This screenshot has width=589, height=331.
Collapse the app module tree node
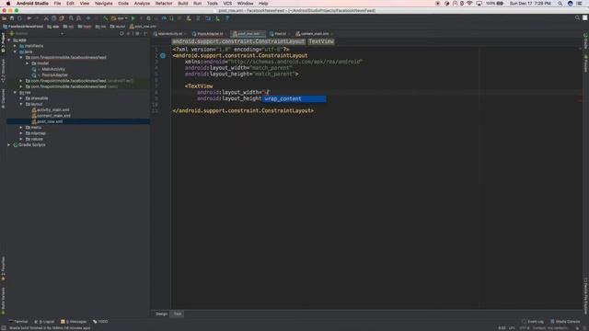tap(9, 40)
